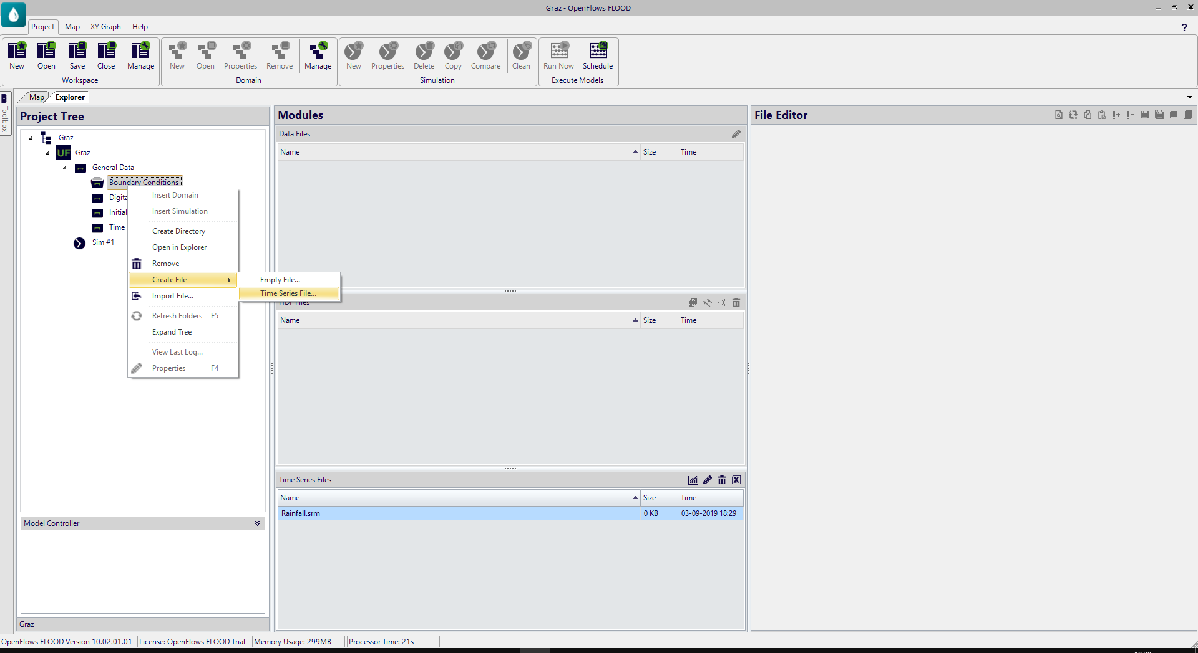Click the save icon in File Editor
This screenshot has height=653, width=1198.
tap(1145, 115)
